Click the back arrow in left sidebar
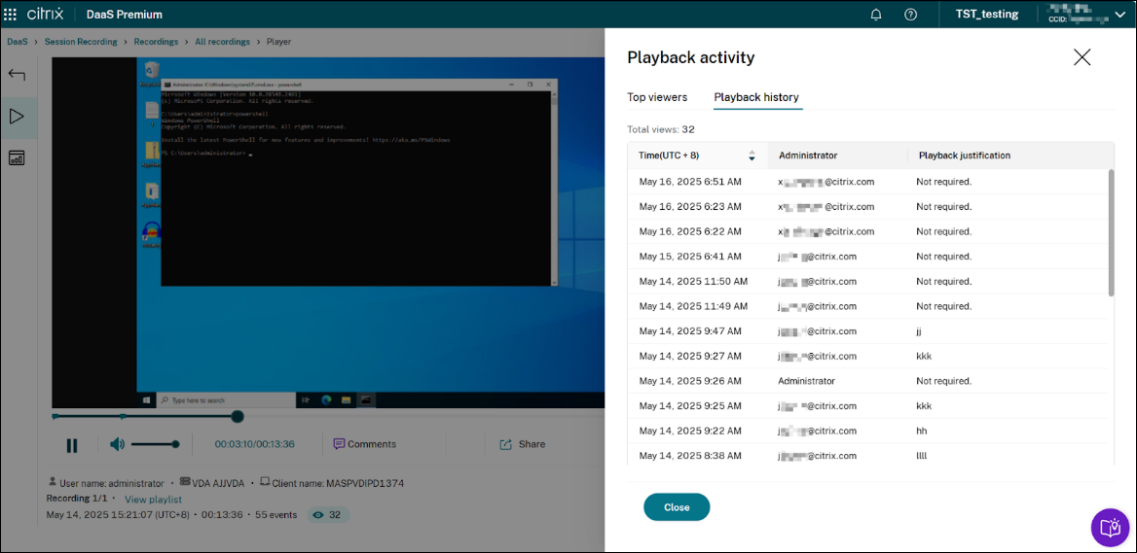The image size is (1137, 553). point(18,75)
